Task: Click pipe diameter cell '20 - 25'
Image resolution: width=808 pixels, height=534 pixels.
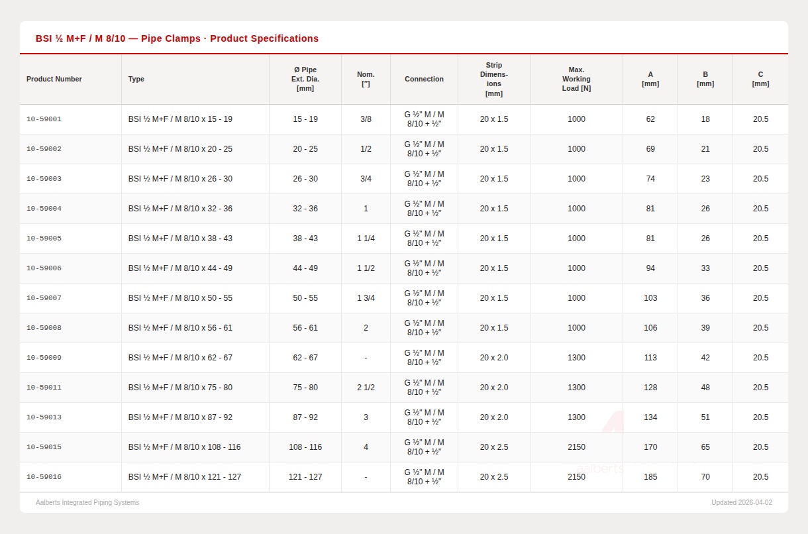Action: [x=305, y=149]
